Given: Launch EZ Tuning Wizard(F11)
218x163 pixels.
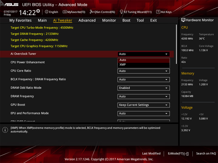Looking at the screenshot, I should click(x=136, y=12).
